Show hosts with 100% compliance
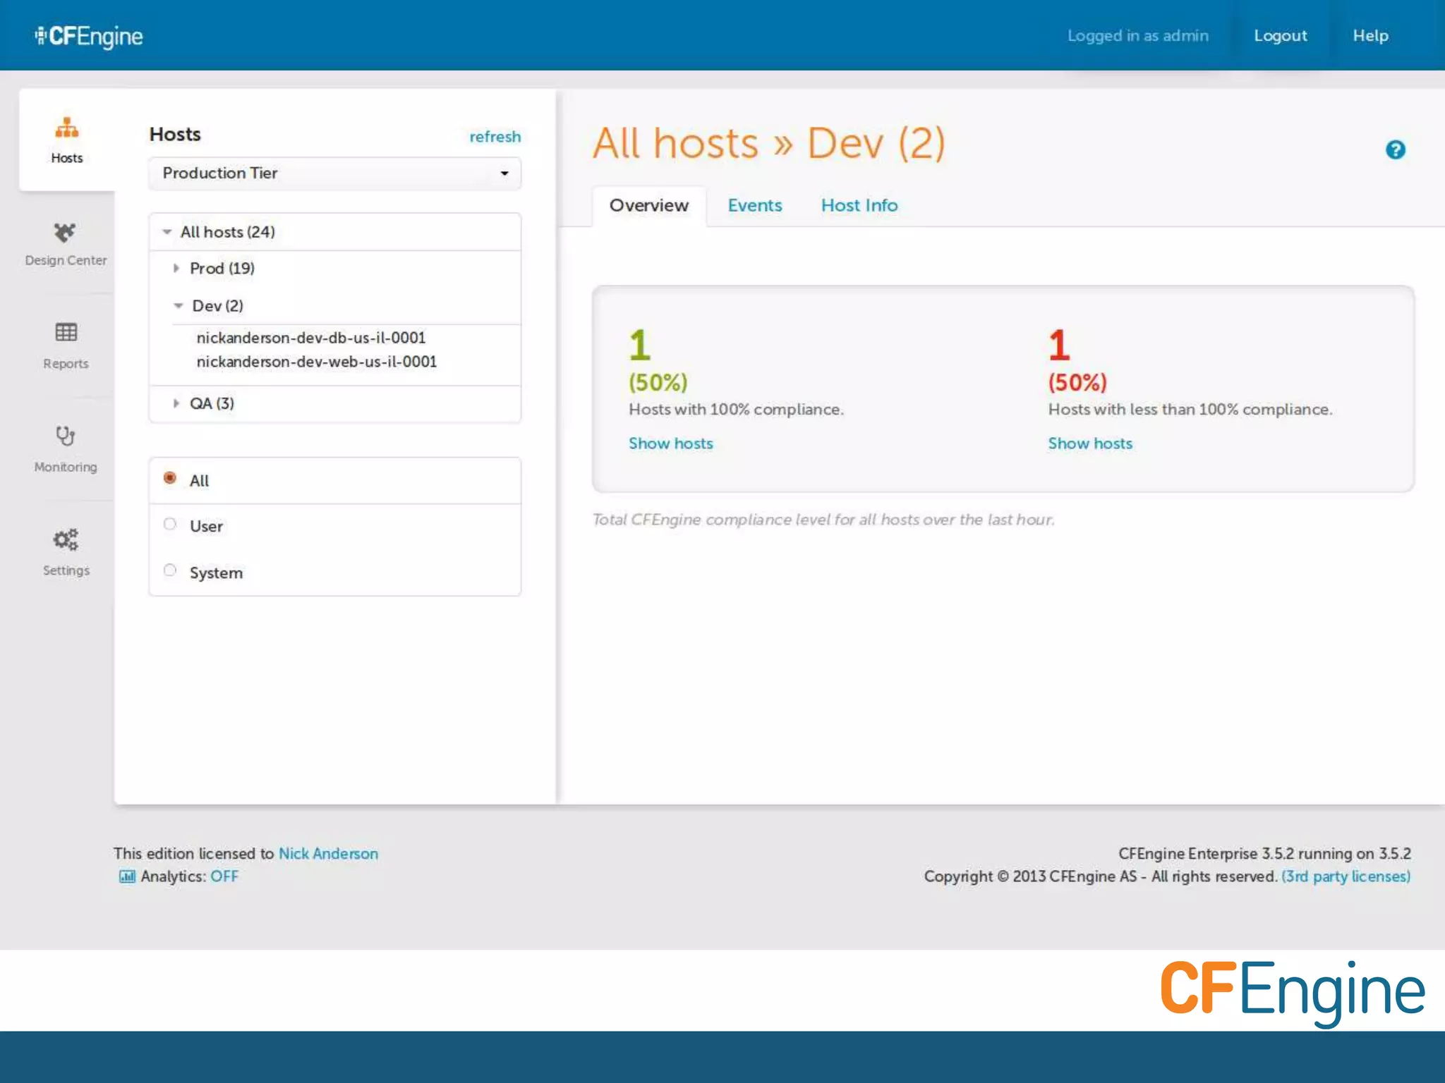This screenshot has height=1083, width=1445. 670,443
